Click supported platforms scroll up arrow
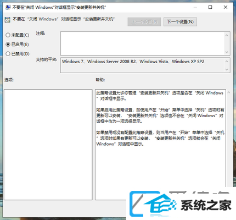This screenshot has width=236, height=220. pyautogui.click(x=227, y=61)
